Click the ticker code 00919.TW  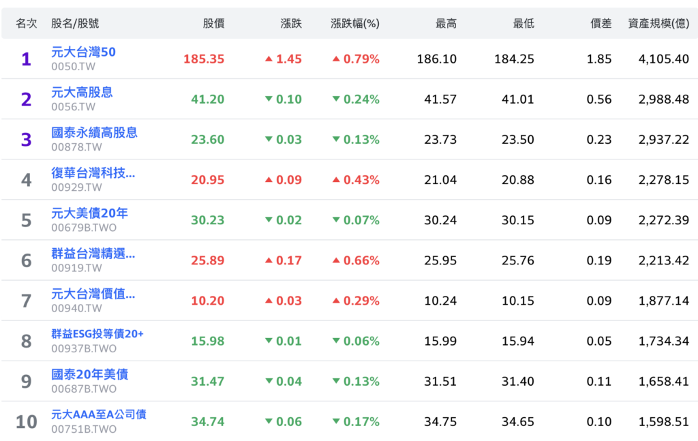coord(76,269)
